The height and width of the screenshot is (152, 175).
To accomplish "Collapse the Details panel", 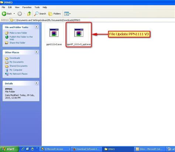I will [37, 83].
